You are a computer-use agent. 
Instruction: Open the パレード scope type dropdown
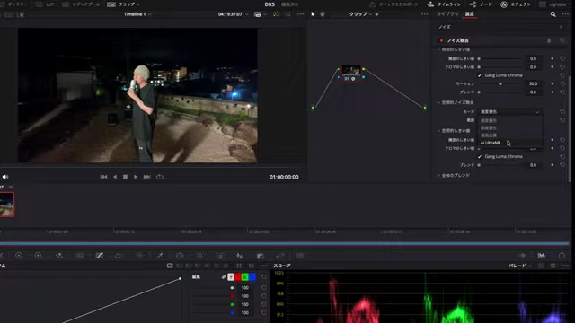[519, 266]
